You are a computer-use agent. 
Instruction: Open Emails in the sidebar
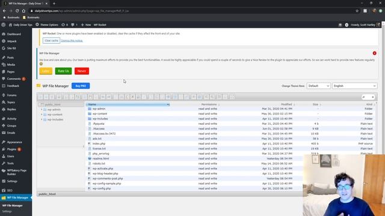pos(11,133)
